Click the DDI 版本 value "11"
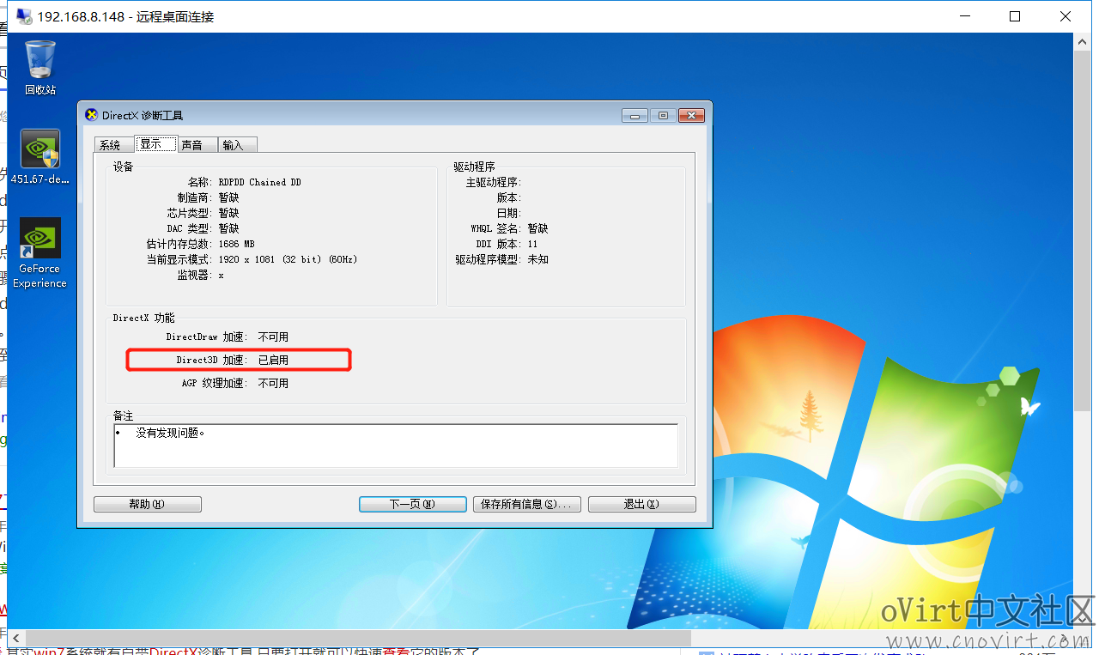 (532, 245)
